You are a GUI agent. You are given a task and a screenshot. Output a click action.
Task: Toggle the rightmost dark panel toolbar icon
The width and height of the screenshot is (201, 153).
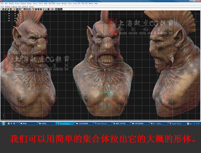pos(61,9)
